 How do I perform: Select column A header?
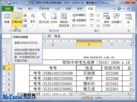click(53, 44)
